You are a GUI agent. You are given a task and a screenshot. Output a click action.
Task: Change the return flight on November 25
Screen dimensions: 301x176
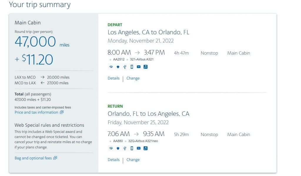click(x=133, y=160)
